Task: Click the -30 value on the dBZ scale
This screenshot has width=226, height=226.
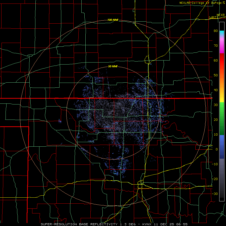Action: (x=215, y=194)
